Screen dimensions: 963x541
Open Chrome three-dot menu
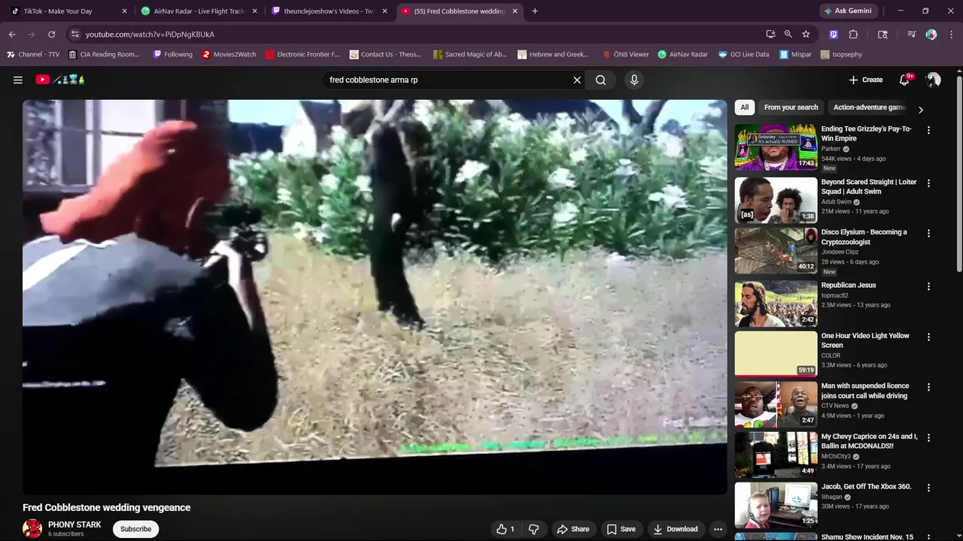[x=949, y=34]
